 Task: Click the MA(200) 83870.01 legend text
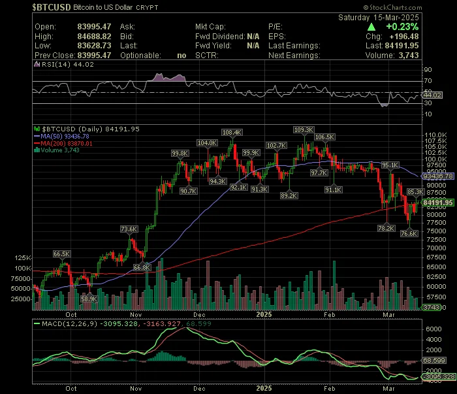click(x=67, y=143)
